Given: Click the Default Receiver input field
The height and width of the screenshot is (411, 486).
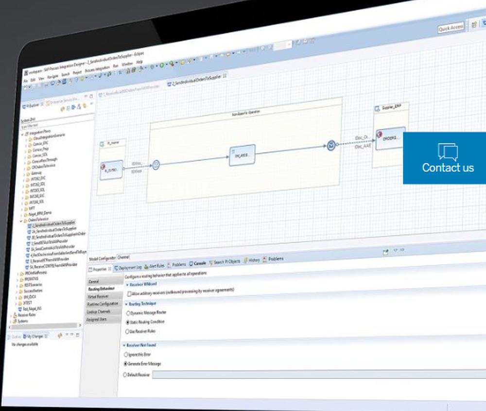Looking at the screenshot, I should click(x=319, y=374).
